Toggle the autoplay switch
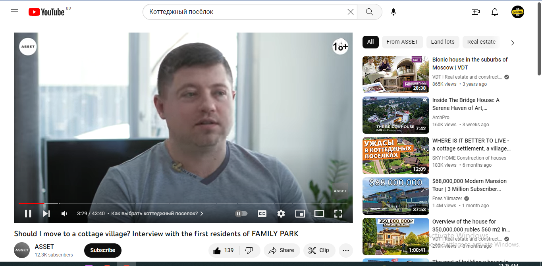 (241, 214)
